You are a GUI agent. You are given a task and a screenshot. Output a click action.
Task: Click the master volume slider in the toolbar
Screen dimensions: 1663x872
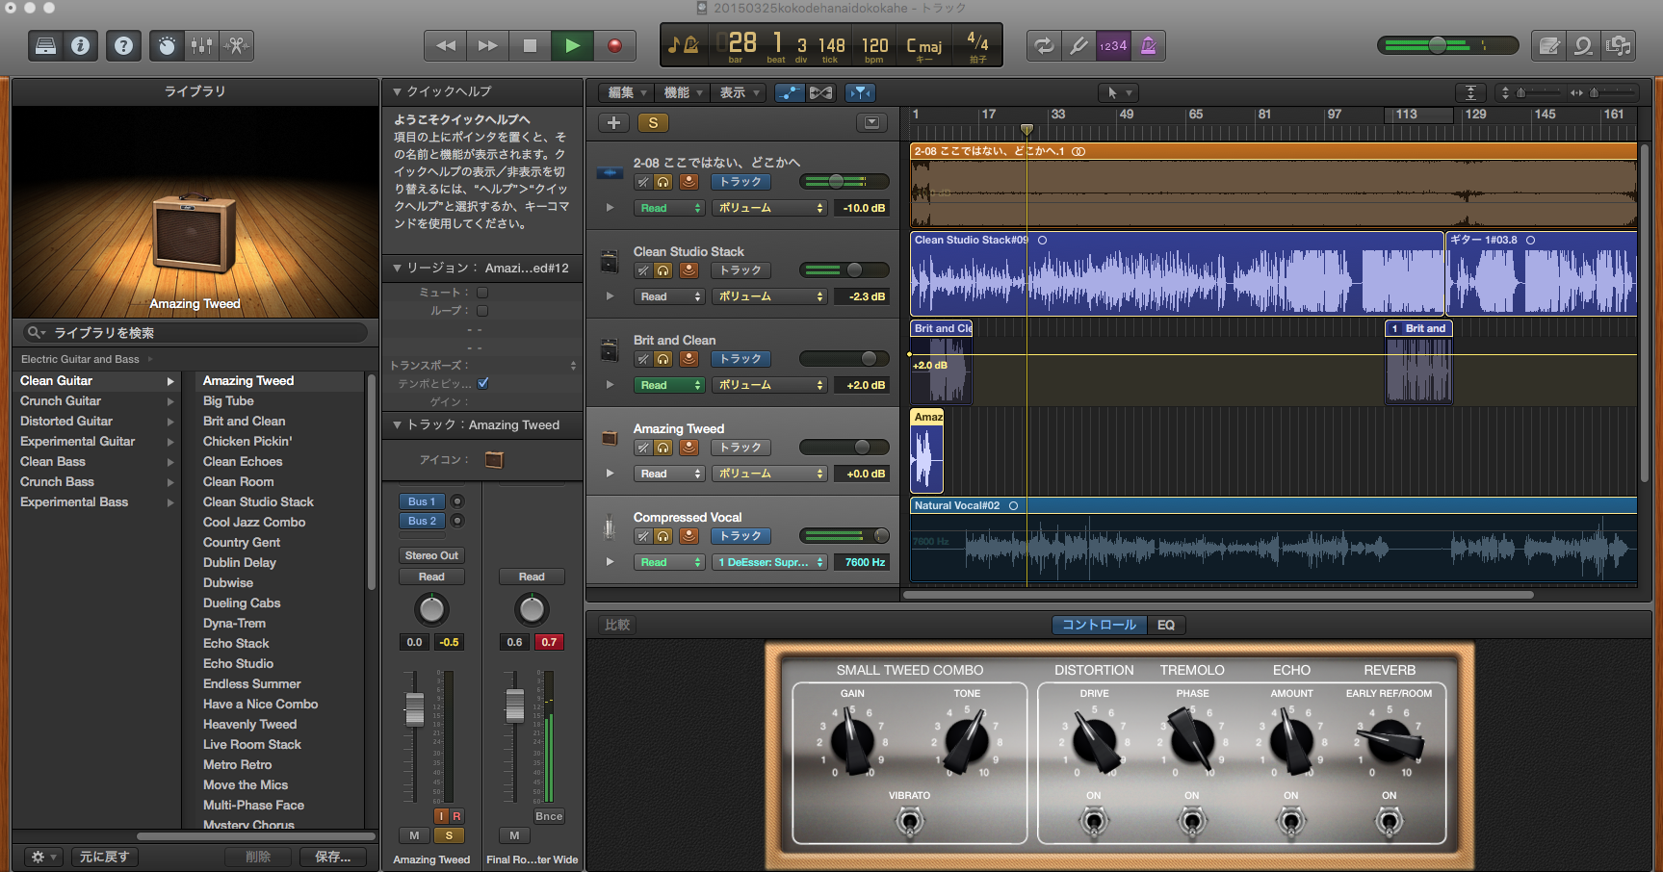click(1437, 45)
